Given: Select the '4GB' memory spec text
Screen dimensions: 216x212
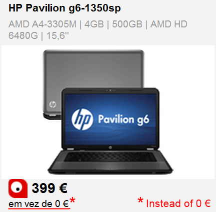Looking at the screenshot, I should [x=94, y=24].
